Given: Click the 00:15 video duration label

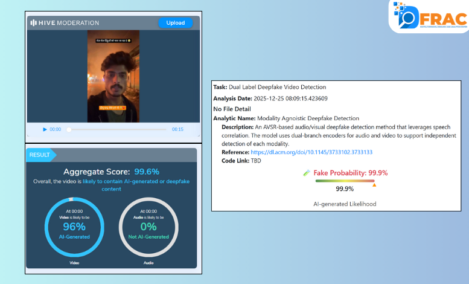Looking at the screenshot, I should [x=177, y=129].
